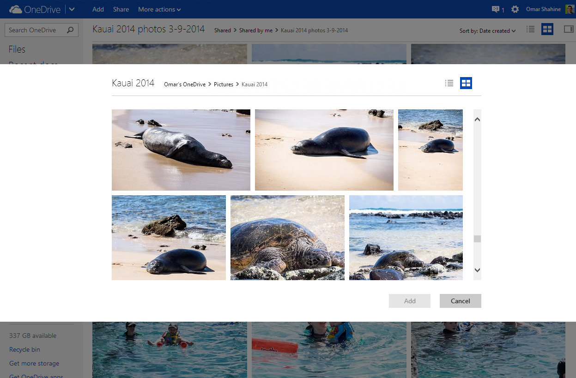The width and height of the screenshot is (576, 378).
Task: Navigate to the Pictures breadcrumb in the dialog
Action: 224,84
